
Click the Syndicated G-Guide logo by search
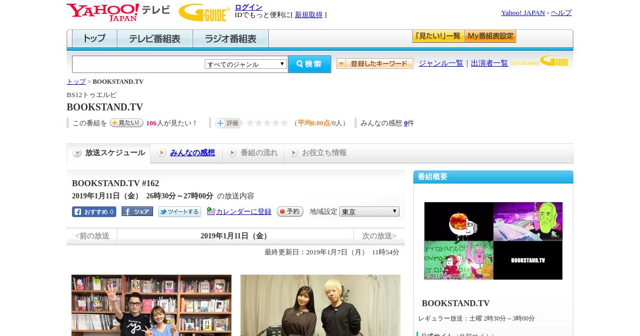click(x=540, y=61)
